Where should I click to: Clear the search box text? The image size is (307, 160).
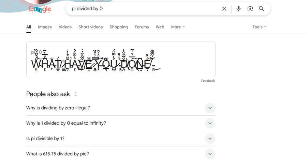[x=224, y=9]
